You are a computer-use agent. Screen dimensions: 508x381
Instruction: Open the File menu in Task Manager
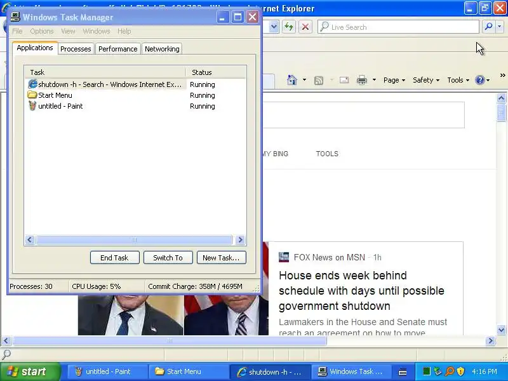(x=17, y=31)
